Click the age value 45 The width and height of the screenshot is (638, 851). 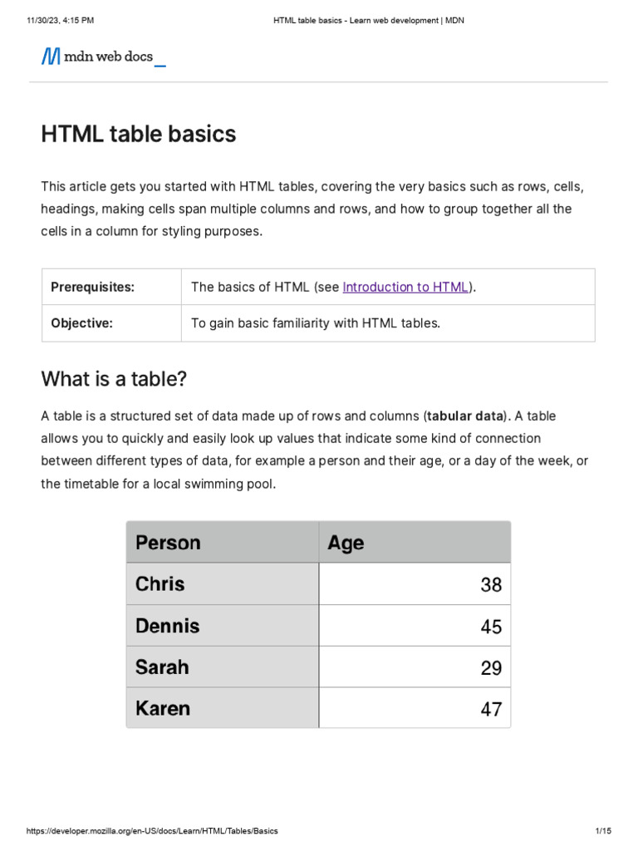(491, 627)
